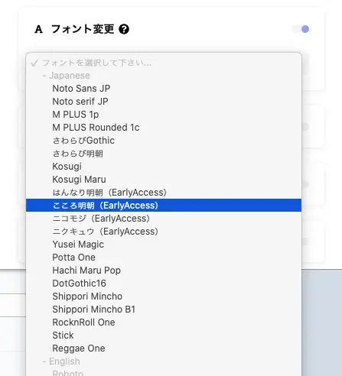Choose M PLUS Rounded 1c font
Screen dimensions: 342x376
coord(164,128)
